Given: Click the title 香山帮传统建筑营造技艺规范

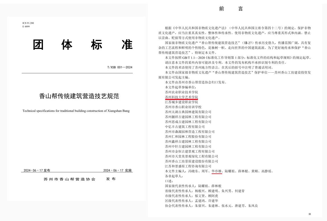Looking at the screenshot, I should point(79,96).
